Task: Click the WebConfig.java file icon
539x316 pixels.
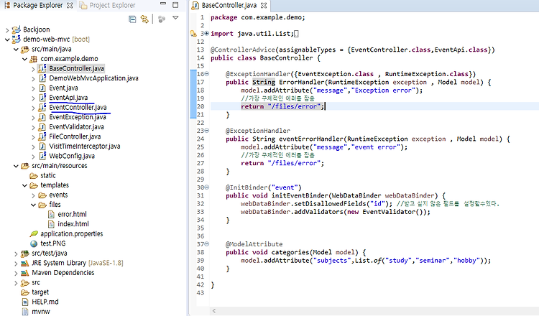Action: tap(42, 156)
